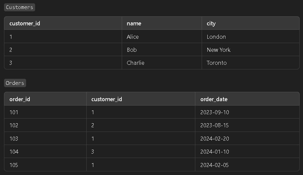Select the "New York" city cell
The height and width of the screenshot is (175, 303).
[x=250, y=49]
